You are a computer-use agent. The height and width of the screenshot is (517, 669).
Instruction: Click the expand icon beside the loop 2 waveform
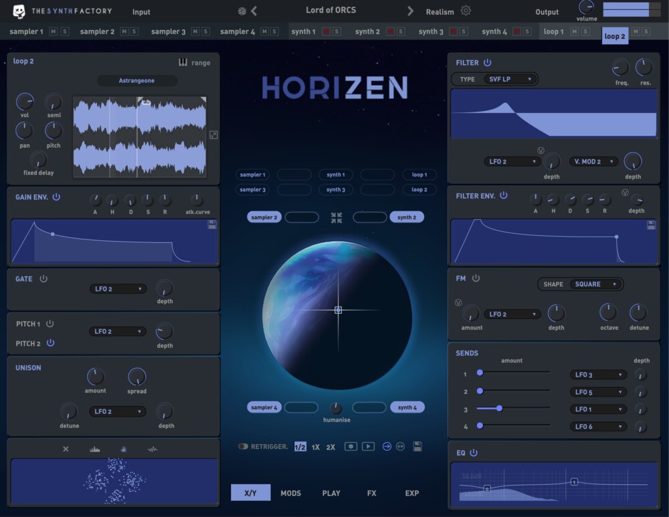pos(215,135)
